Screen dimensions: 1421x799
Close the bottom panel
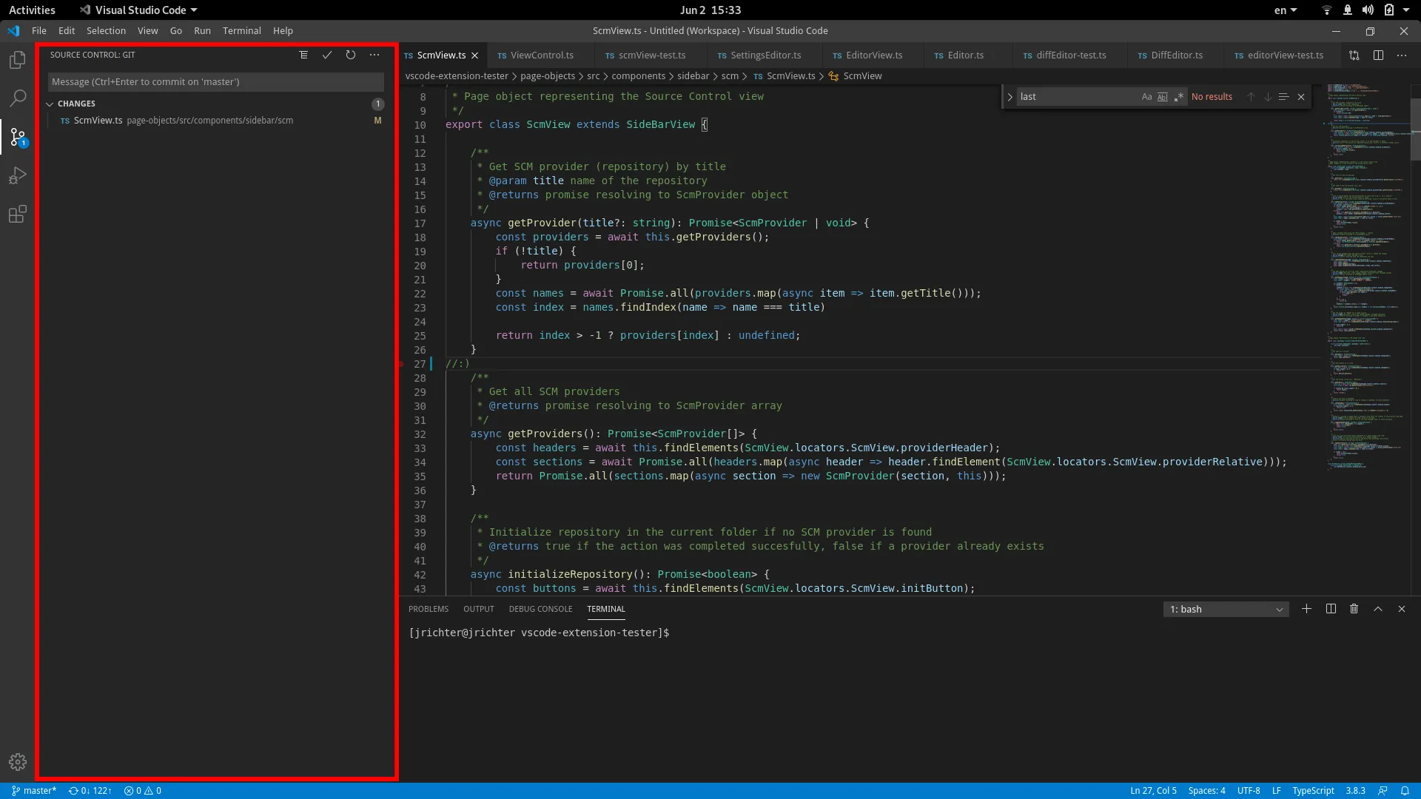pyautogui.click(x=1402, y=609)
